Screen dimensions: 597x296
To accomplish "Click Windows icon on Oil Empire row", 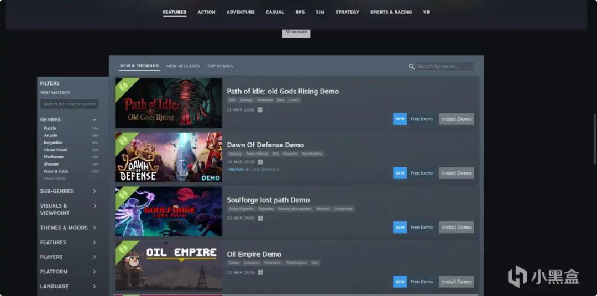I will coord(260,272).
